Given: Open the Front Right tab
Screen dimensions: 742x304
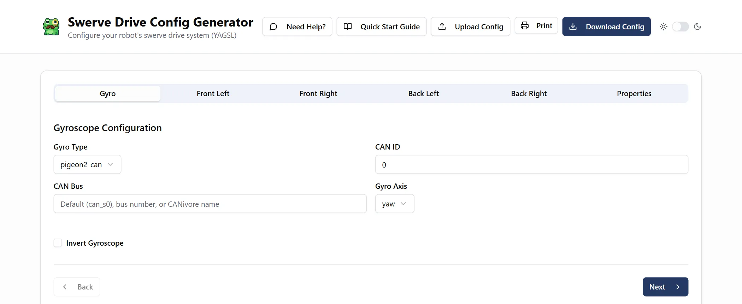Looking at the screenshot, I should pyautogui.click(x=318, y=94).
